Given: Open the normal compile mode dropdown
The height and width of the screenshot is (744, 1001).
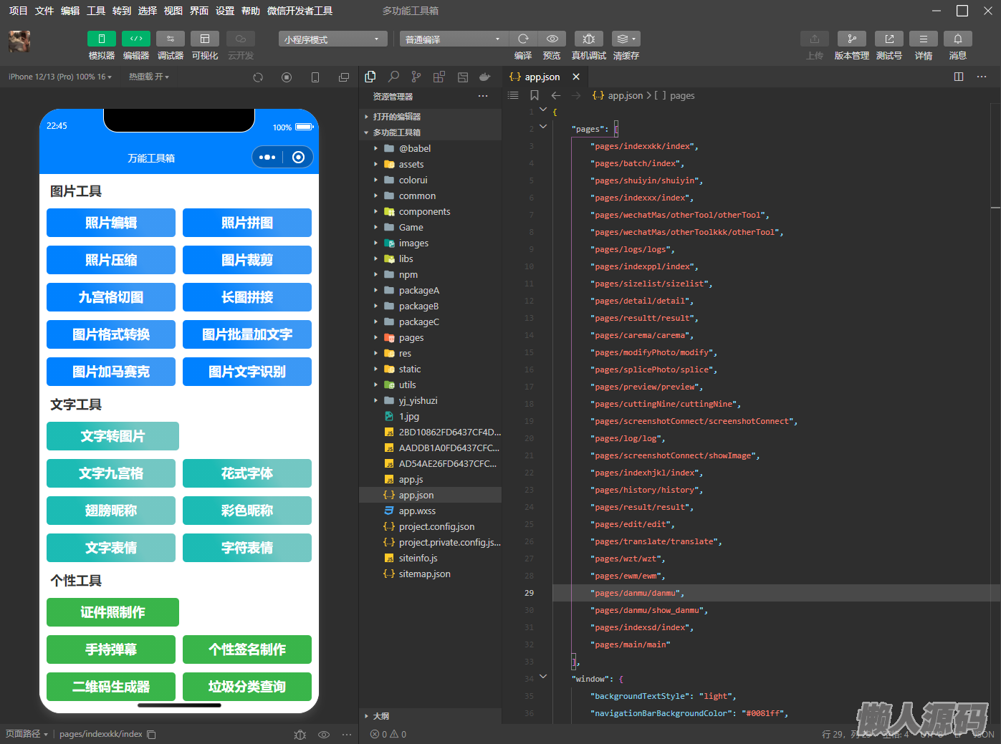Looking at the screenshot, I should pyautogui.click(x=454, y=39).
